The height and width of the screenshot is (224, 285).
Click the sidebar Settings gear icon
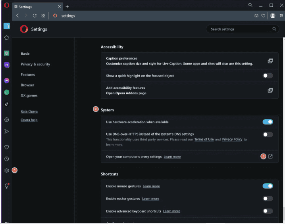7,170
